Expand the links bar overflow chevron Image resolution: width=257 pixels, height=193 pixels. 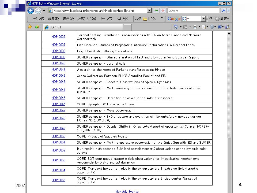click(x=162, y=18)
